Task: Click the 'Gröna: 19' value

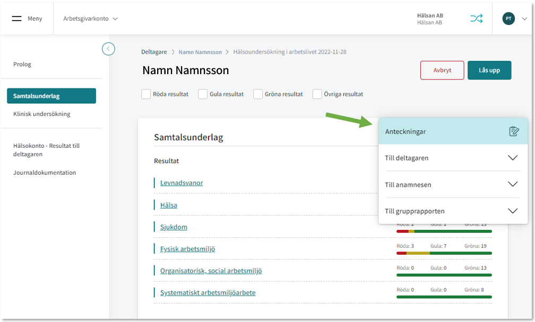Action: click(476, 246)
